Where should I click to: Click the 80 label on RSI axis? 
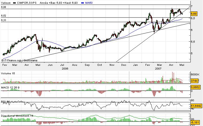(x=192, y=100)
